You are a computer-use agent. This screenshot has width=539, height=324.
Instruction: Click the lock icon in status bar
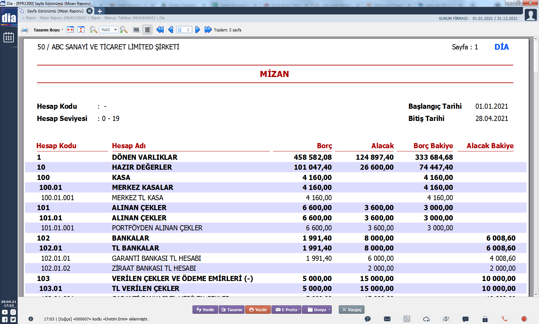(x=485, y=319)
